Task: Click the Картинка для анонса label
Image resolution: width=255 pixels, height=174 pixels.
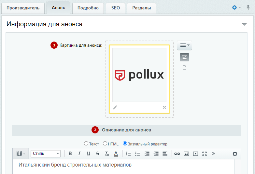Action: 81,45
